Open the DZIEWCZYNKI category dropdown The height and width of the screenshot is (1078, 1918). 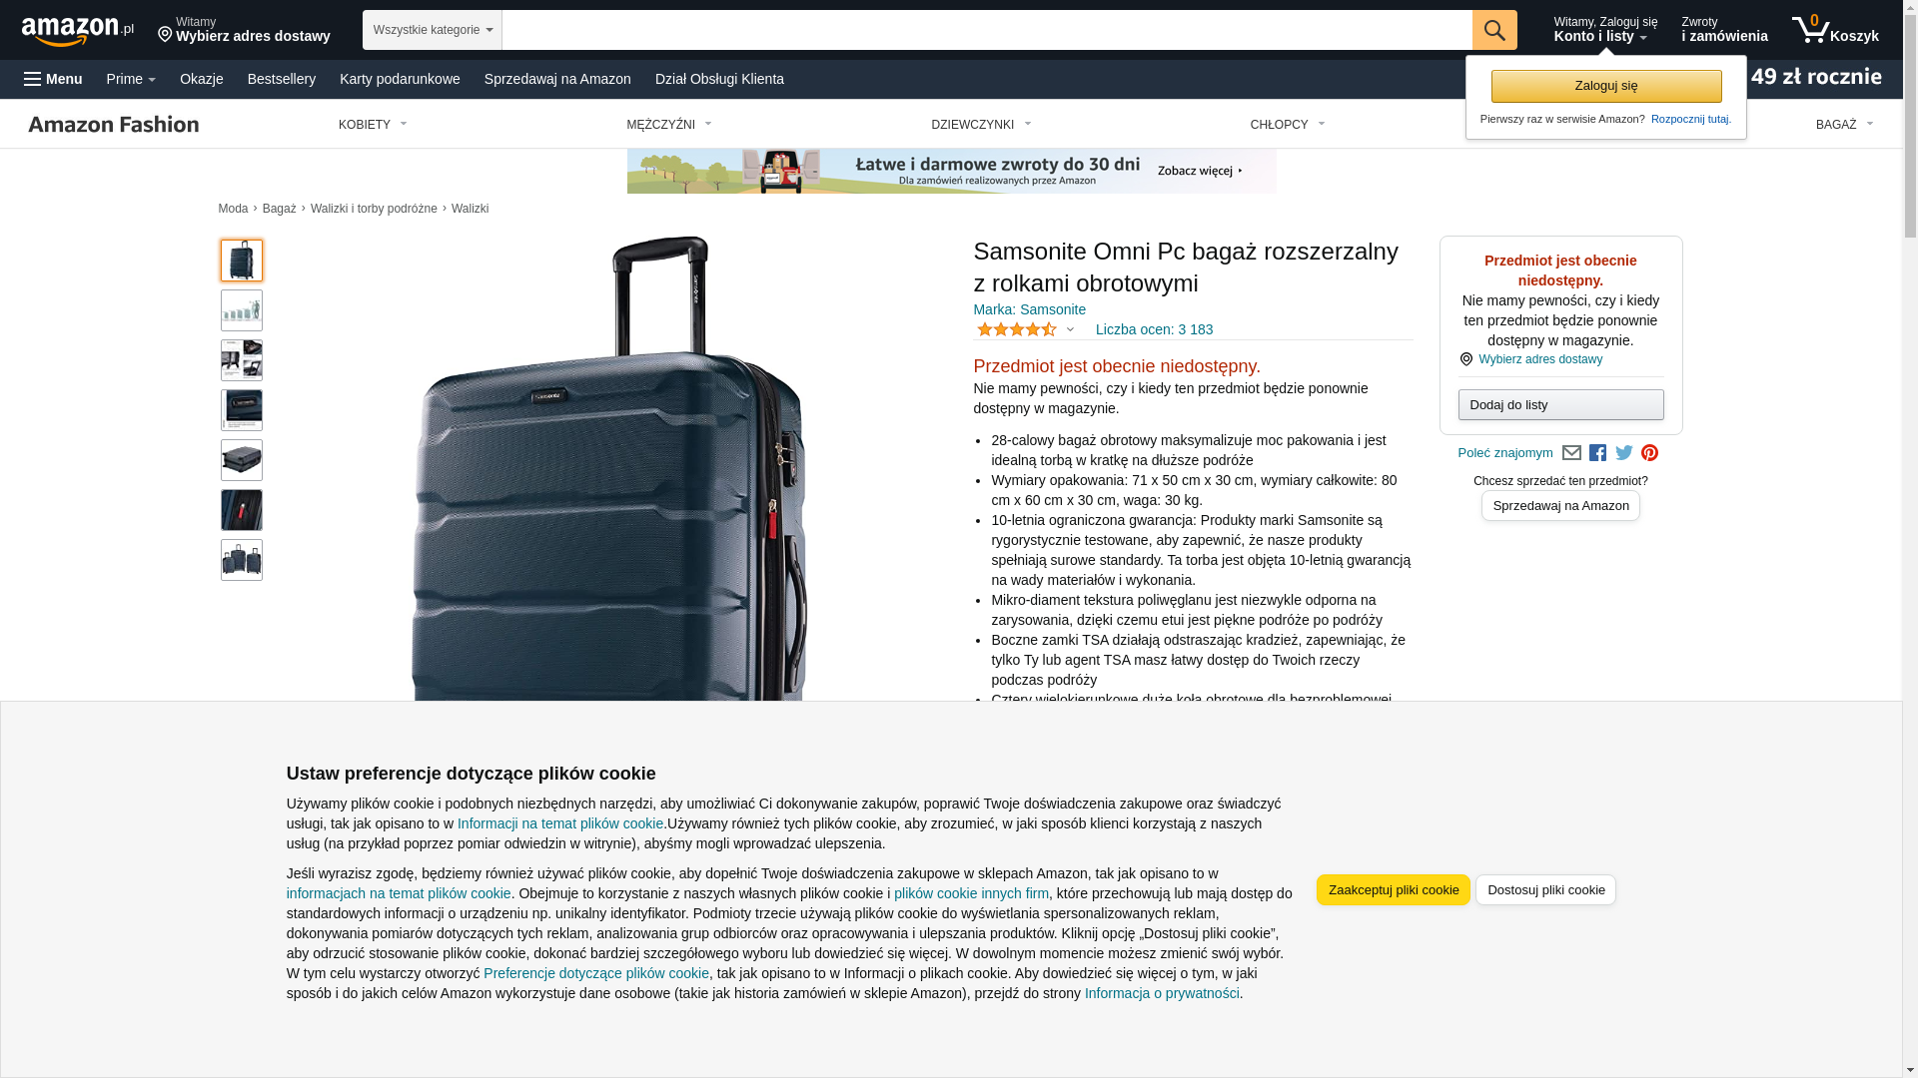click(981, 125)
